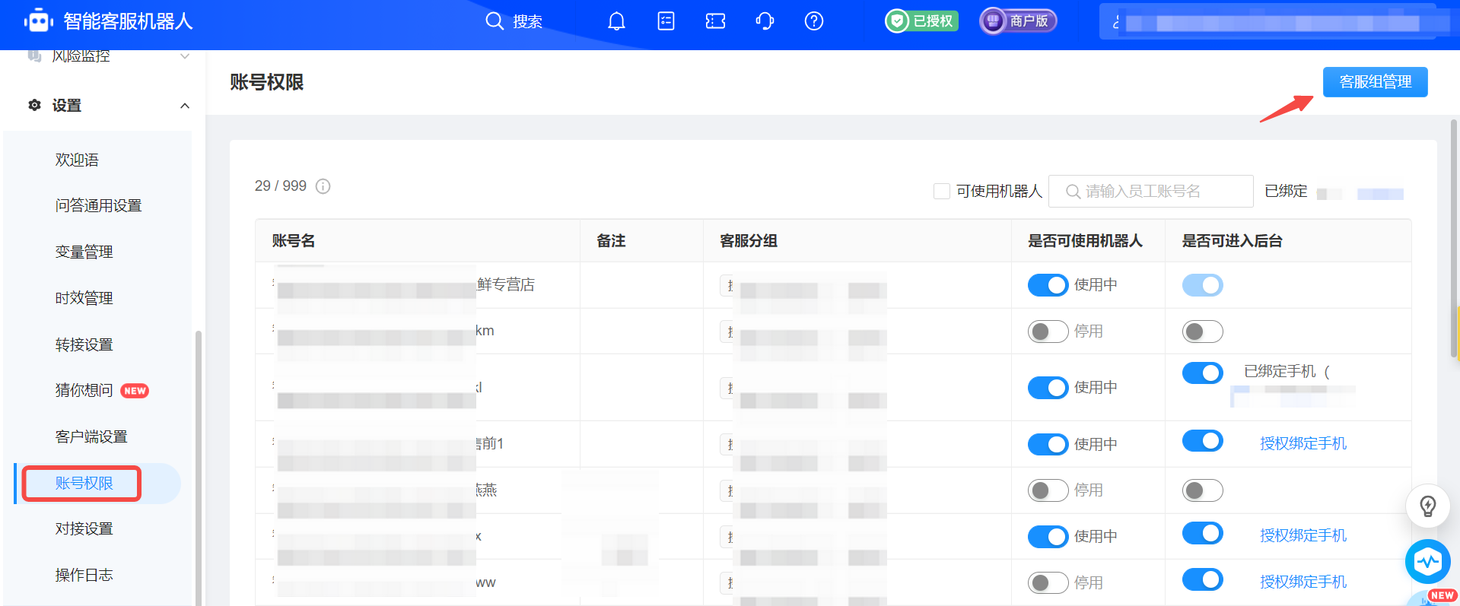This screenshot has height=606, width=1460.
Task: Enable backend access for the km row
Action: [x=1202, y=332]
